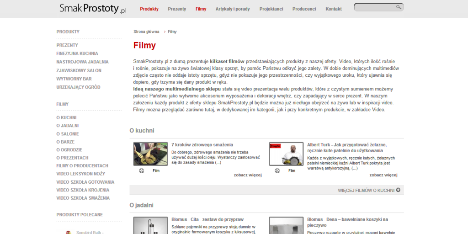
Task: Click the search magnifier icon
Action: (399, 7)
